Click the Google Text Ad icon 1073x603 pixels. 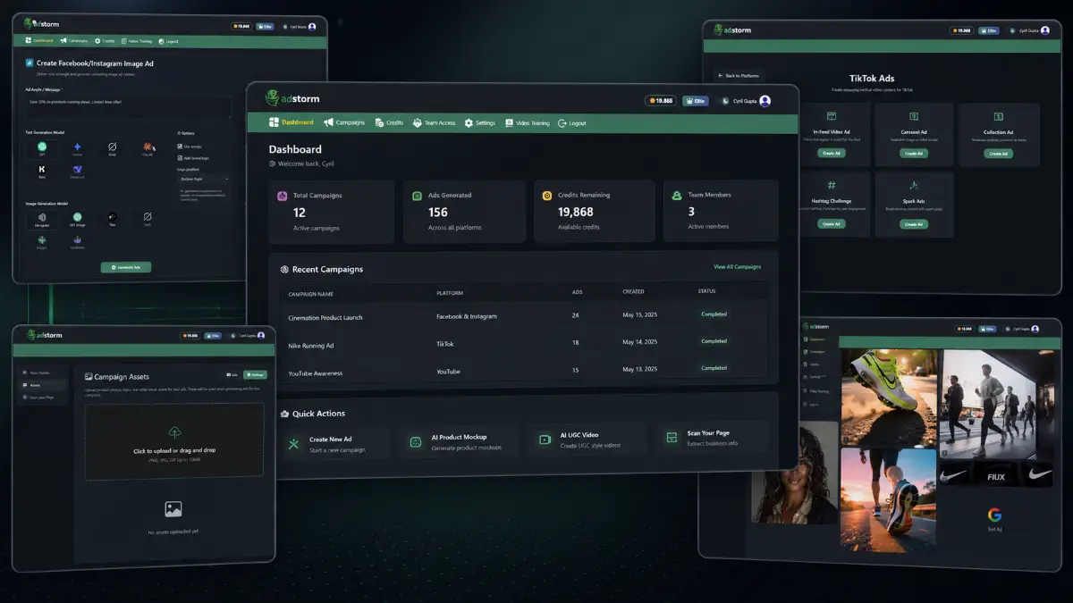click(994, 515)
